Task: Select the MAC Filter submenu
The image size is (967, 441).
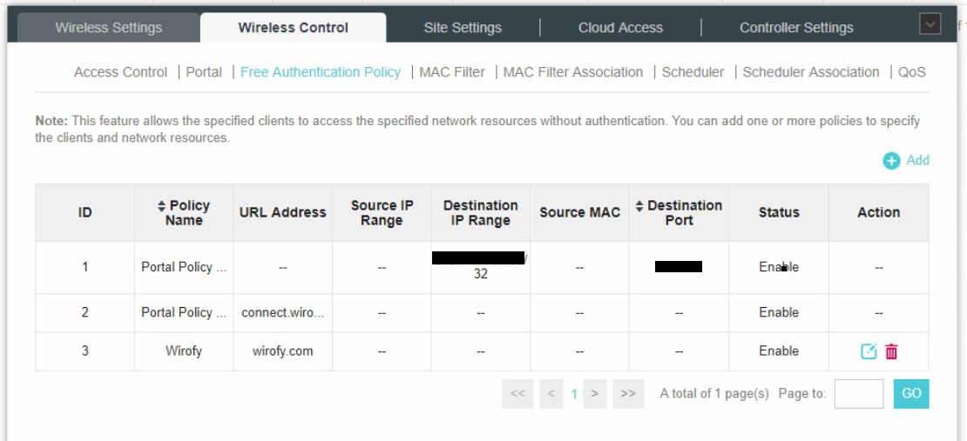Action: coord(452,72)
